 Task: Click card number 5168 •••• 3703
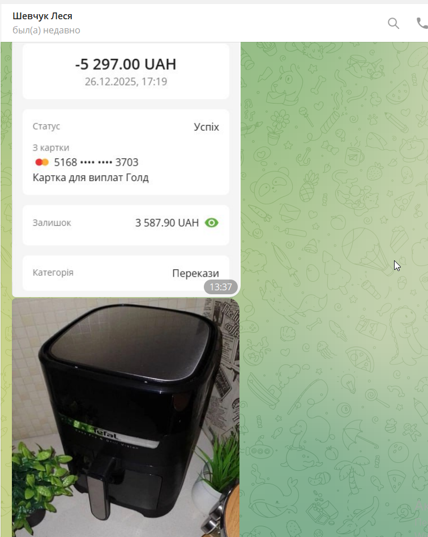(96, 162)
